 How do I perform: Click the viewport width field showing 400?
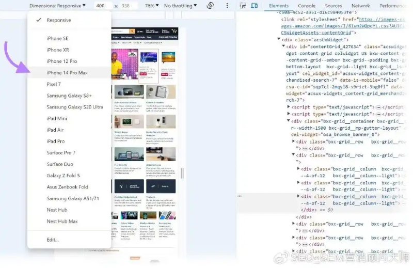point(100,6)
